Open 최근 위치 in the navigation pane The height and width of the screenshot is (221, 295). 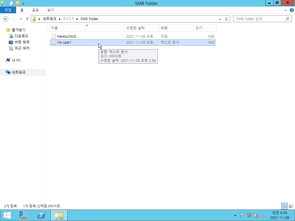pyautogui.click(x=22, y=48)
